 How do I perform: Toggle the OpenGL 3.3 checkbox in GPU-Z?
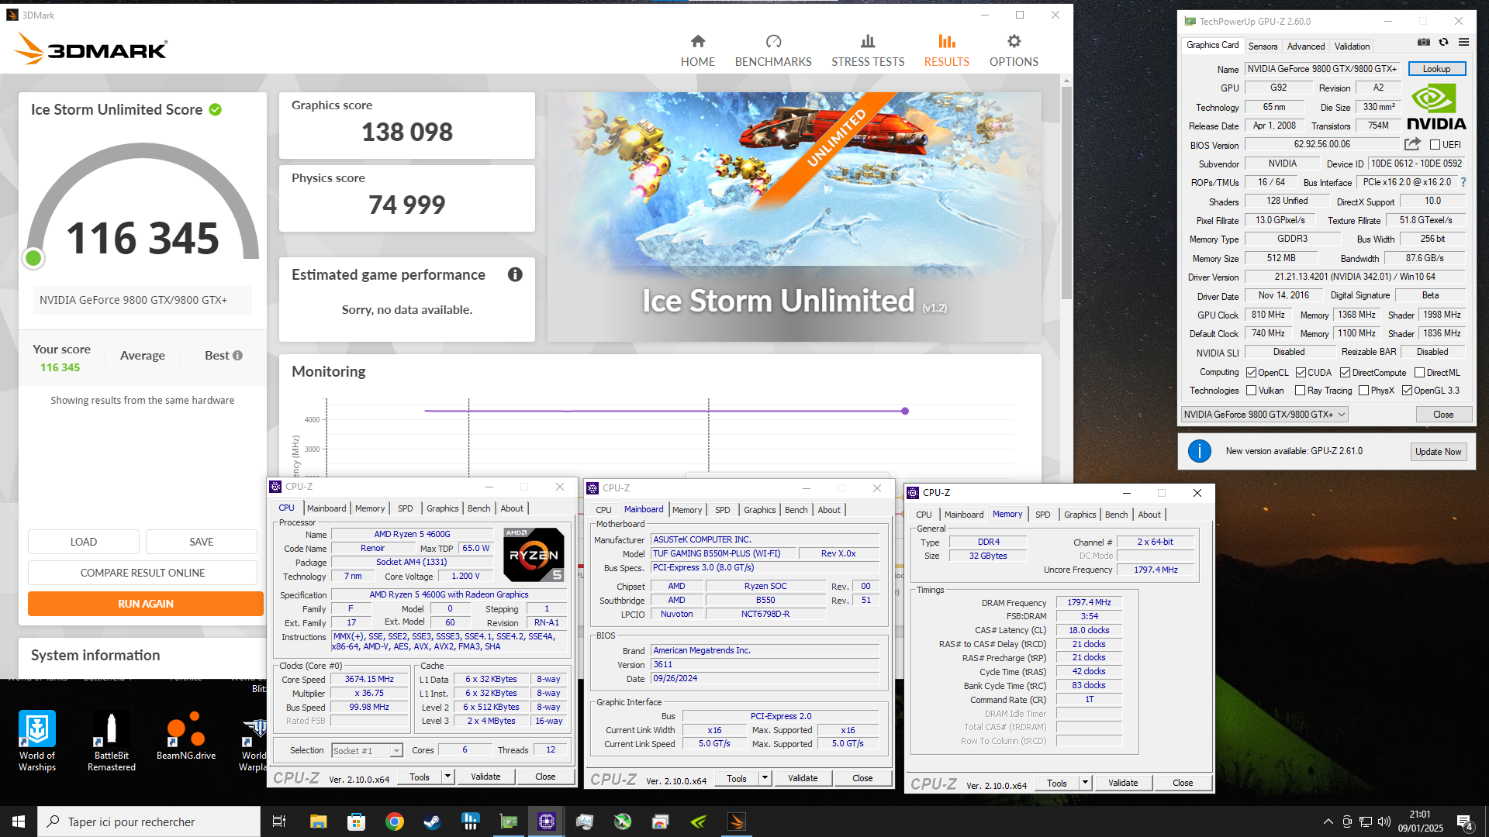click(x=1407, y=391)
